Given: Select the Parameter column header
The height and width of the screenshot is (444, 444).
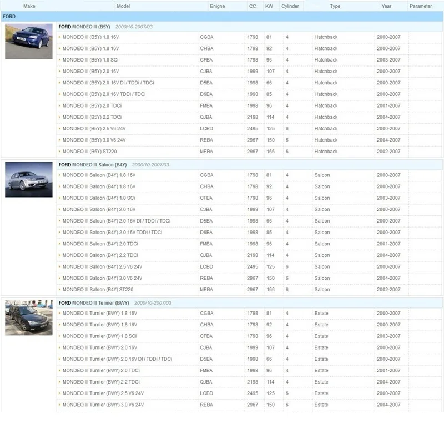Looking at the screenshot, I should [x=421, y=6].
